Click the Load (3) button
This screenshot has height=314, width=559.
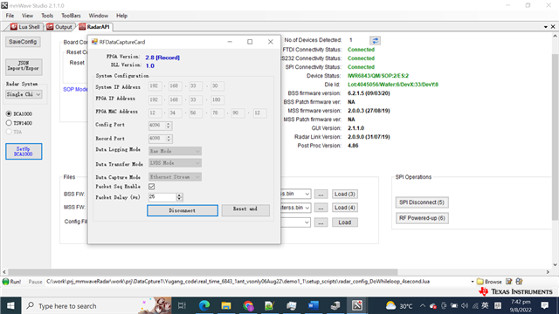tap(344, 194)
